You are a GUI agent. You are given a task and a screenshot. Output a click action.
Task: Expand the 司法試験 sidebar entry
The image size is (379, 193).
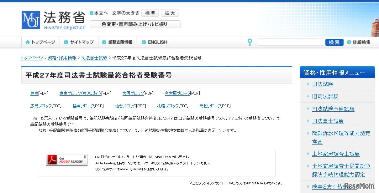(x=323, y=84)
